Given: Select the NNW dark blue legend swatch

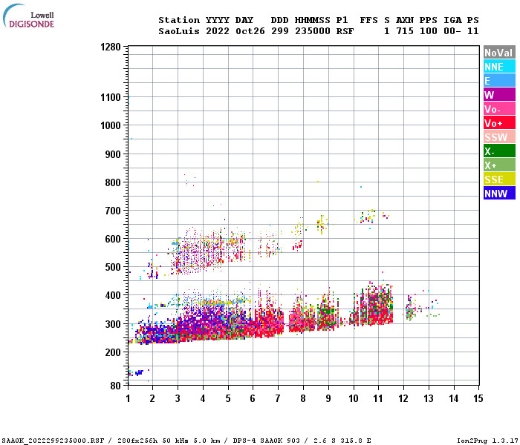Looking at the screenshot, I should (x=499, y=193).
